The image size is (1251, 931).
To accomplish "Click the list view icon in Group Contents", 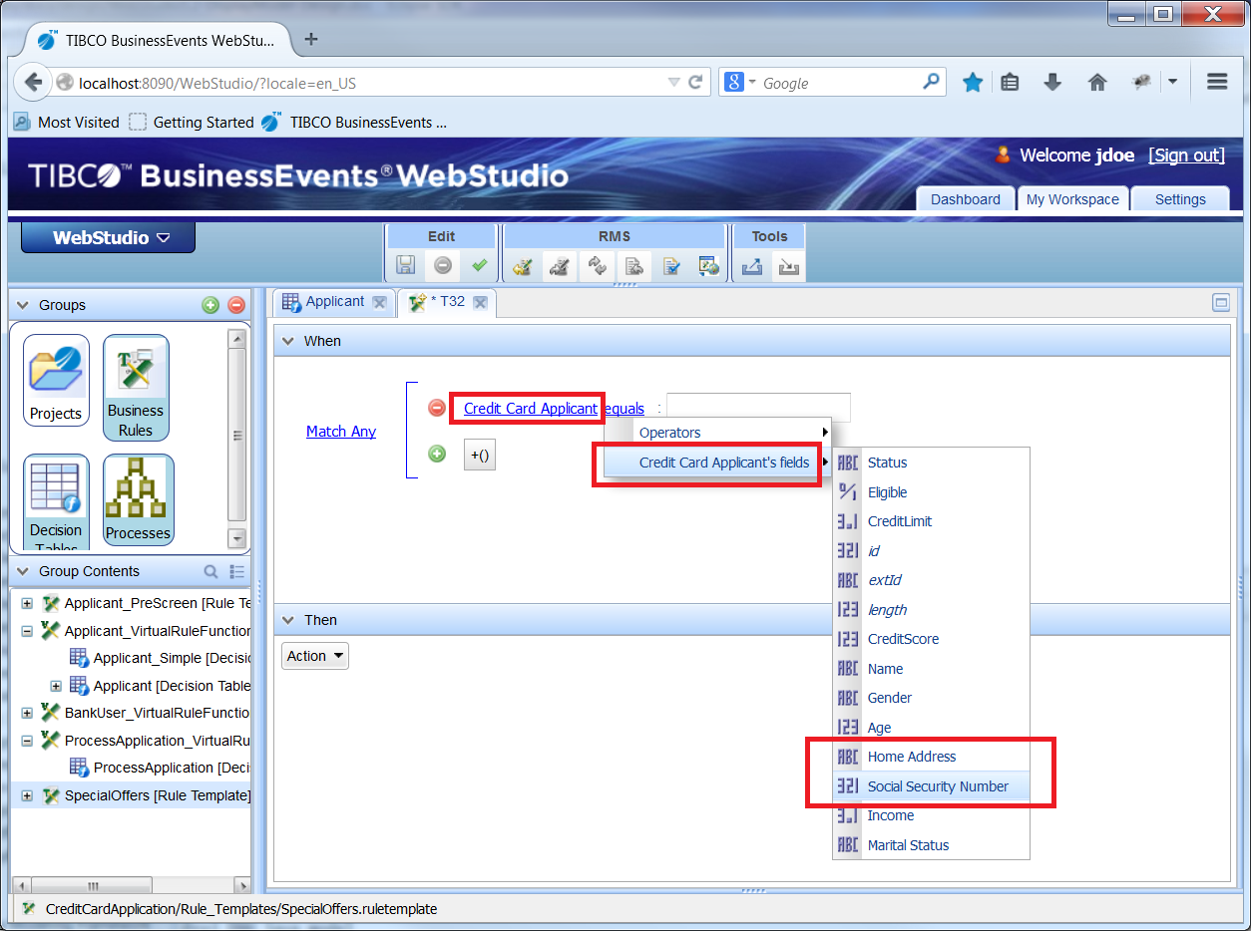I will tap(236, 571).
